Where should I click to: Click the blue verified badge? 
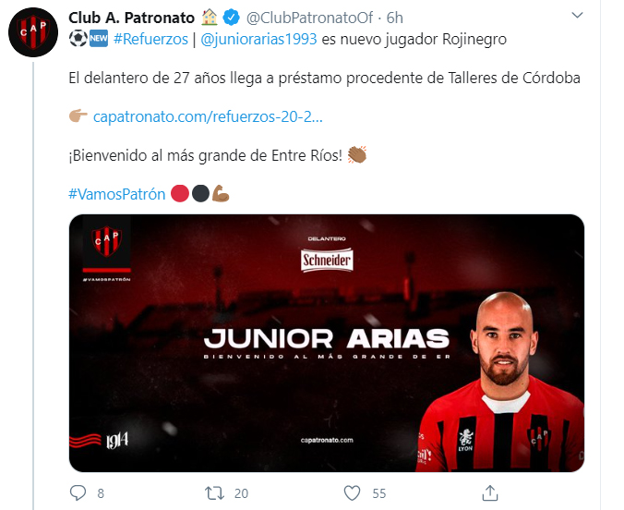(231, 18)
